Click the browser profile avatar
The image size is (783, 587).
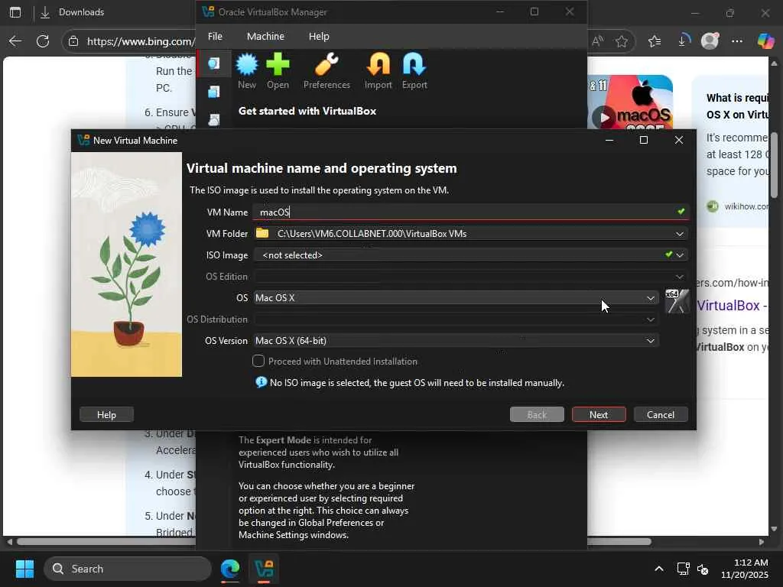(710, 41)
